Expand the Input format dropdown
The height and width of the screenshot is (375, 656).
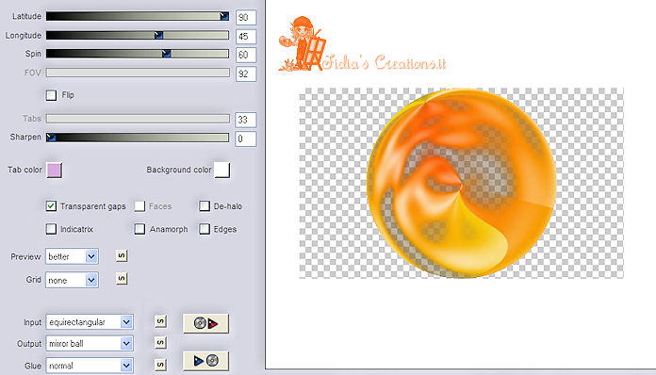coord(90,322)
